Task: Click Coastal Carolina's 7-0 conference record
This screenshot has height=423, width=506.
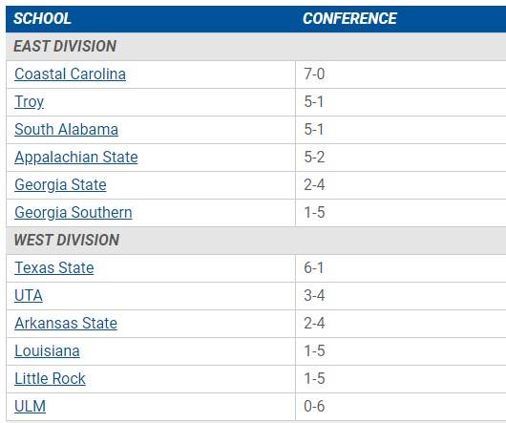Action: point(314,74)
